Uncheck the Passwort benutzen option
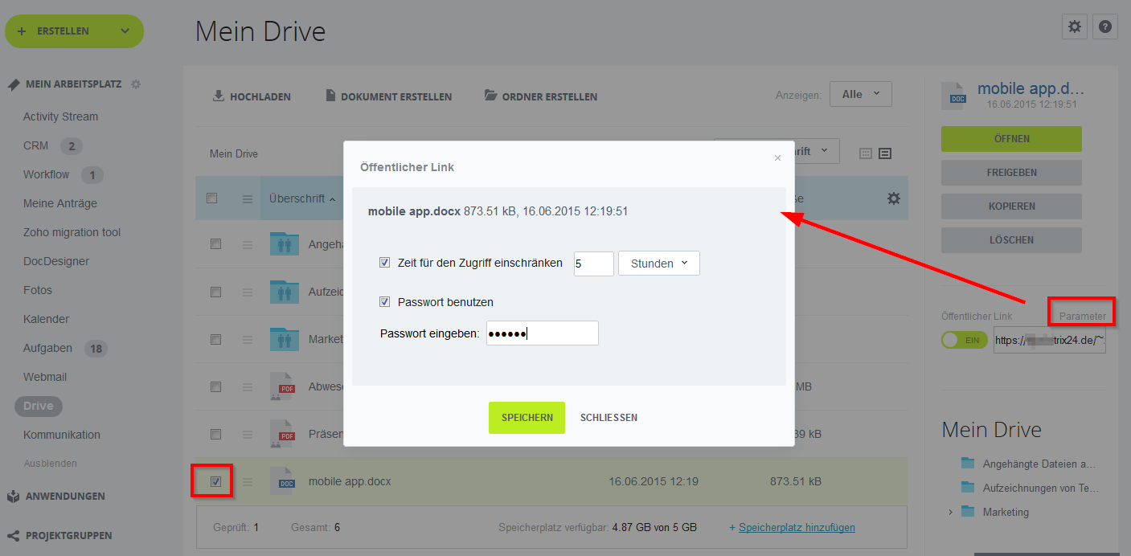The width and height of the screenshot is (1131, 556). [x=385, y=302]
